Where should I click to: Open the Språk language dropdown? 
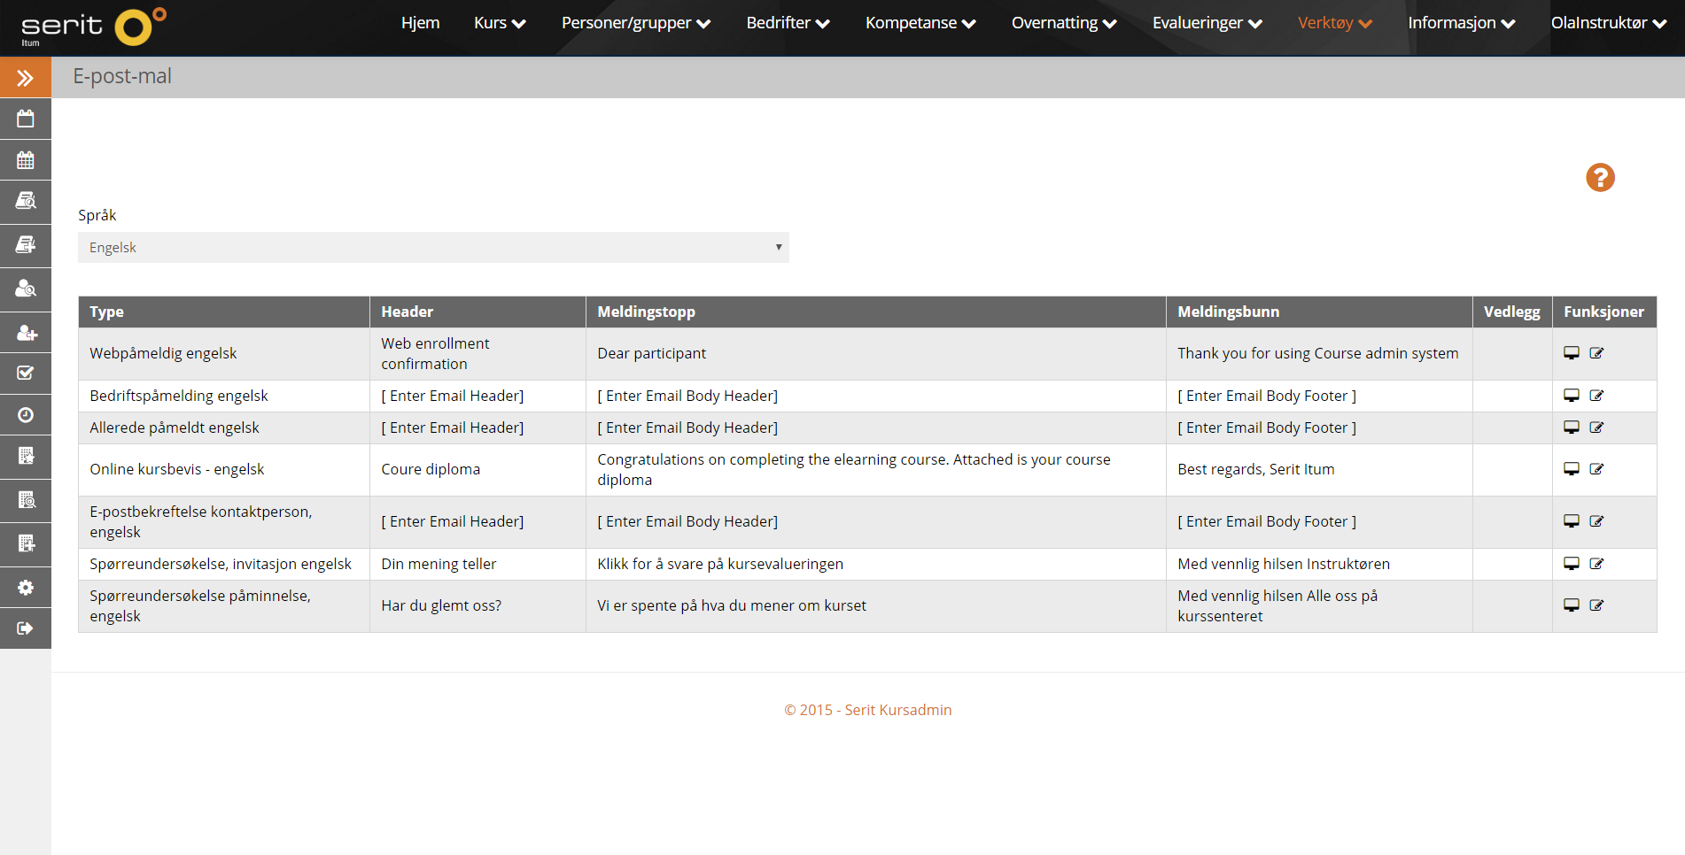(x=433, y=248)
